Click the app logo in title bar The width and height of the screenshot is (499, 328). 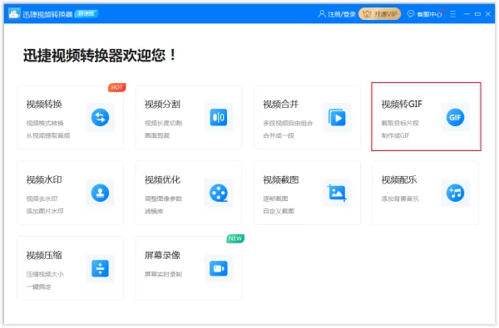point(14,13)
